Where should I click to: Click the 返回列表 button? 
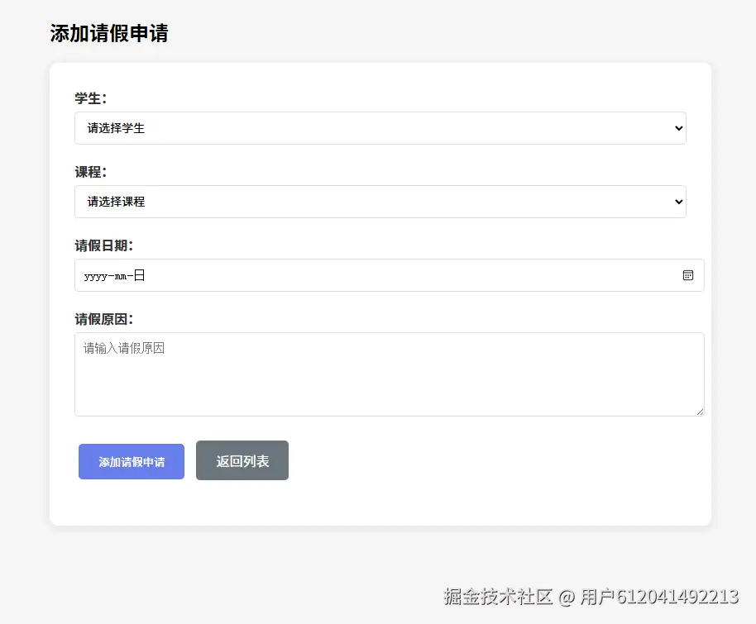coord(242,460)
